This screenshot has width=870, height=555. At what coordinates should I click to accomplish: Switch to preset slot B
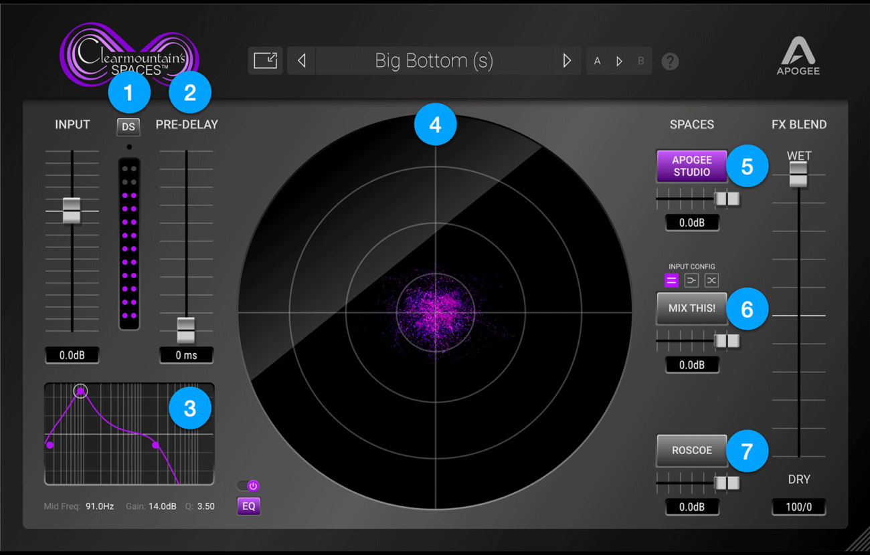pyautogui.click(x=640, y=61)
